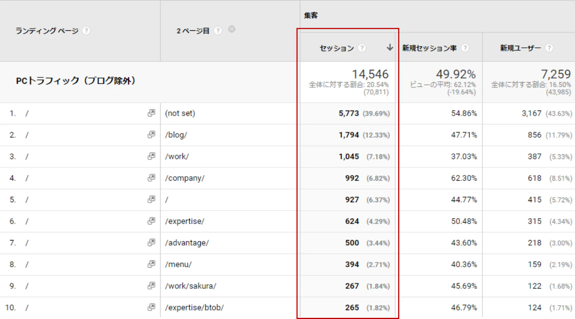Viewport: 575px width, 319px height.
Task: Sort by 新規ユーザー column header
Action: pyautogui.click(x=521, y=48)
